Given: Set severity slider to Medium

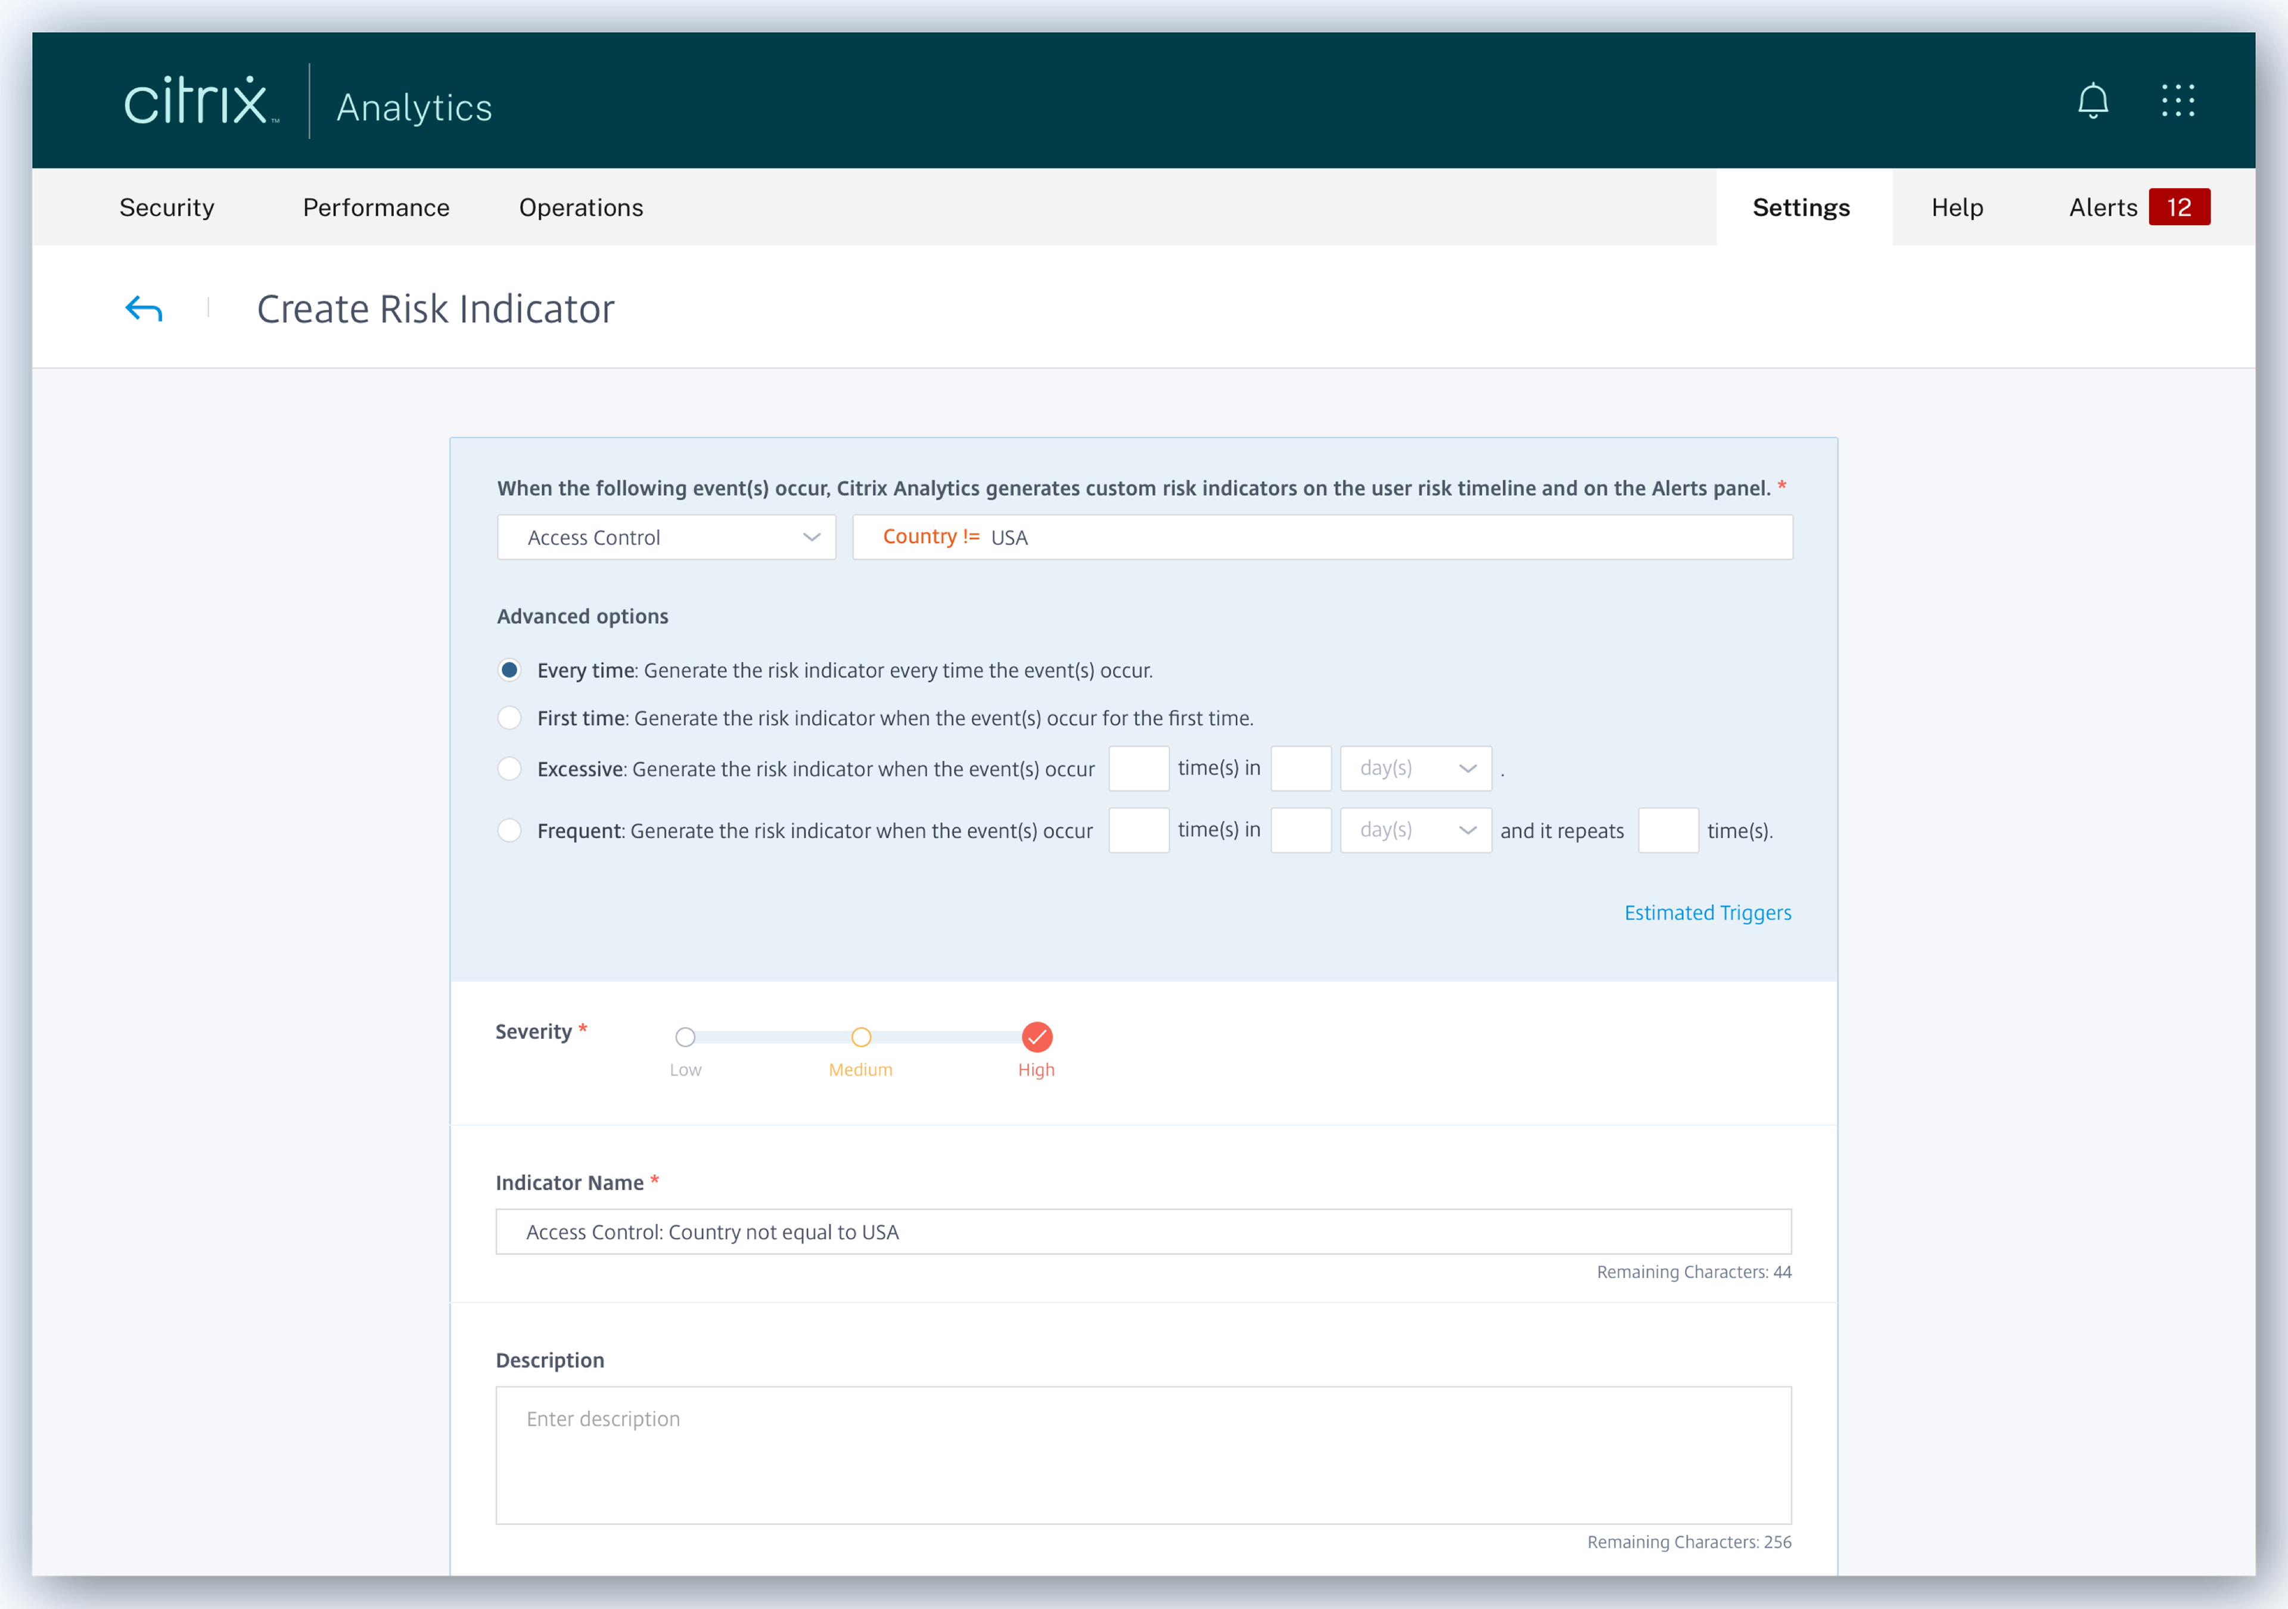Looking at the screenshot, I should tap(861, 1038).
